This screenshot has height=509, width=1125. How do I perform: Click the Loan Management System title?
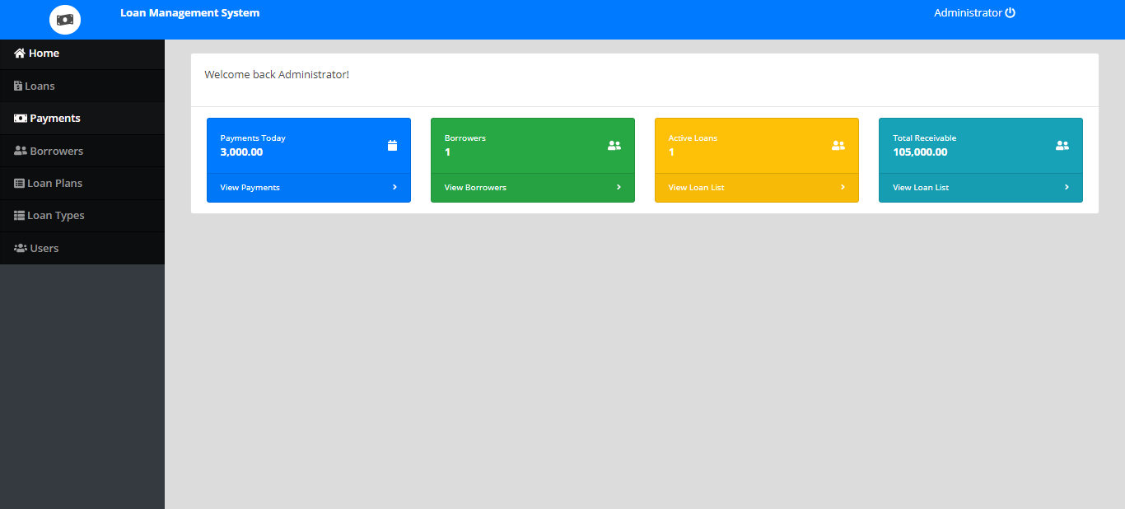189,12
